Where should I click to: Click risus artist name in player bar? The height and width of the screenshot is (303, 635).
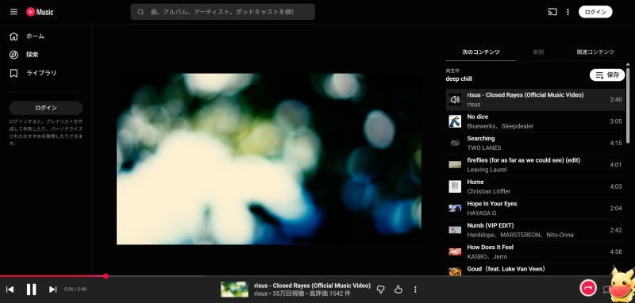pyautogui.click(x=261, y=293)
